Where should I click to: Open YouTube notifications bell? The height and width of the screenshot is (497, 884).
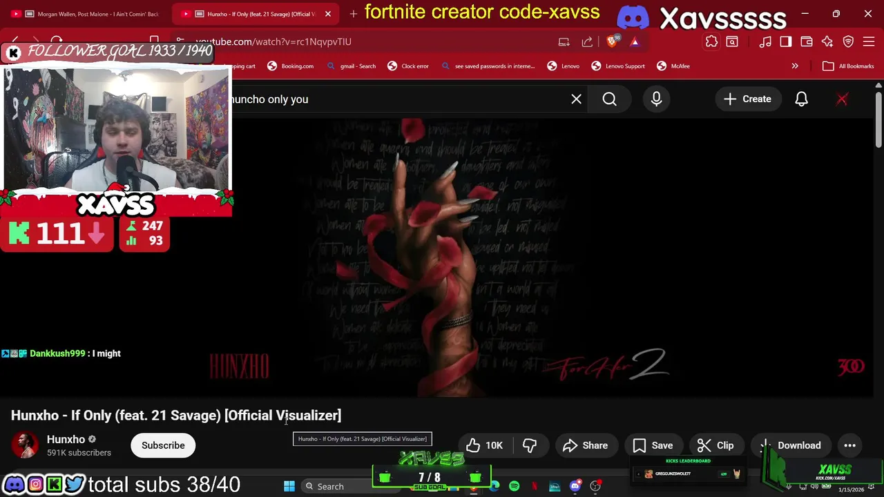(801, 99)
